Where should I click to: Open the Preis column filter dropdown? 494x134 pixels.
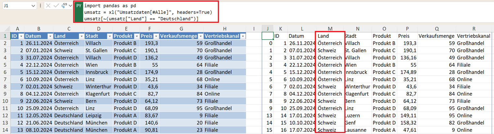click(156, 36)
